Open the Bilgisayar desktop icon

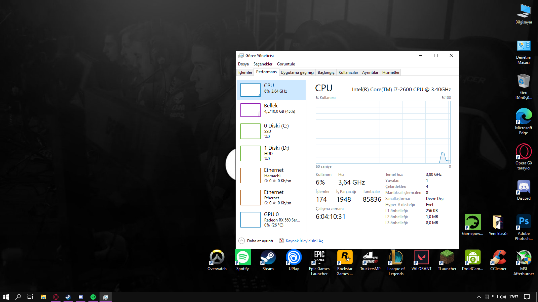click(524, 14)
